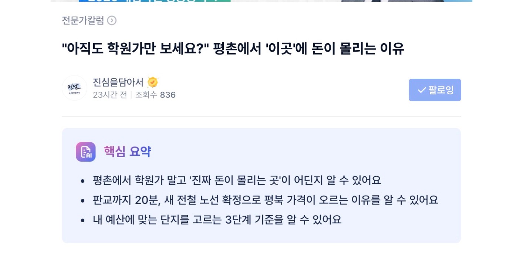Click the bullet dot before 내 예산에

click(x=83, y=220)
